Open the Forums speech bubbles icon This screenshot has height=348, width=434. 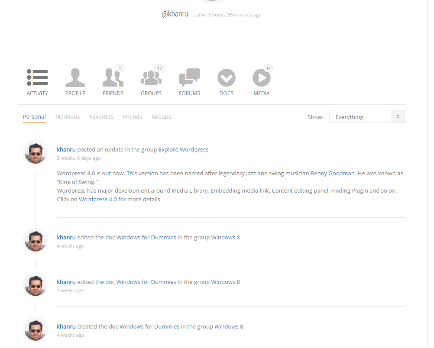point(189,78)
